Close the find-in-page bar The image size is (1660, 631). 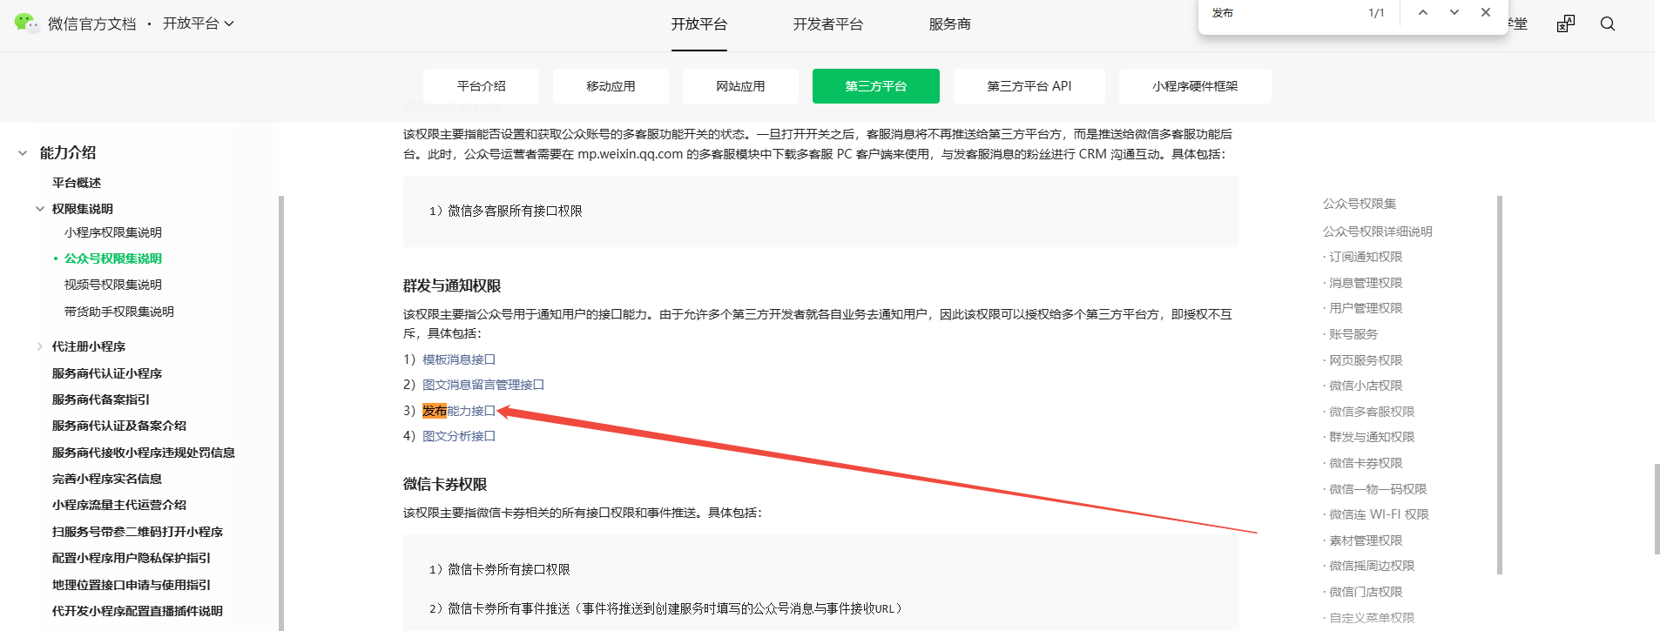tap(1486, 12)
